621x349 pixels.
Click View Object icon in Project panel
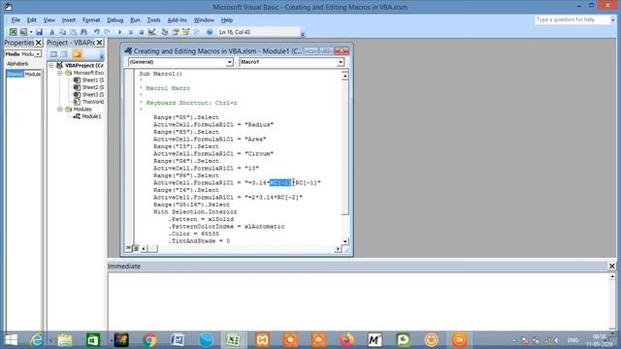coord(64,54)
